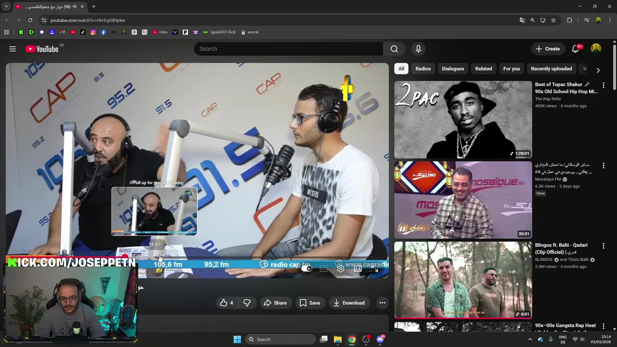Image resolution: width=617 pixels, height=347 pixels.
Task: Click the BLINGOS channel name
Action: (x=544, y=259)
